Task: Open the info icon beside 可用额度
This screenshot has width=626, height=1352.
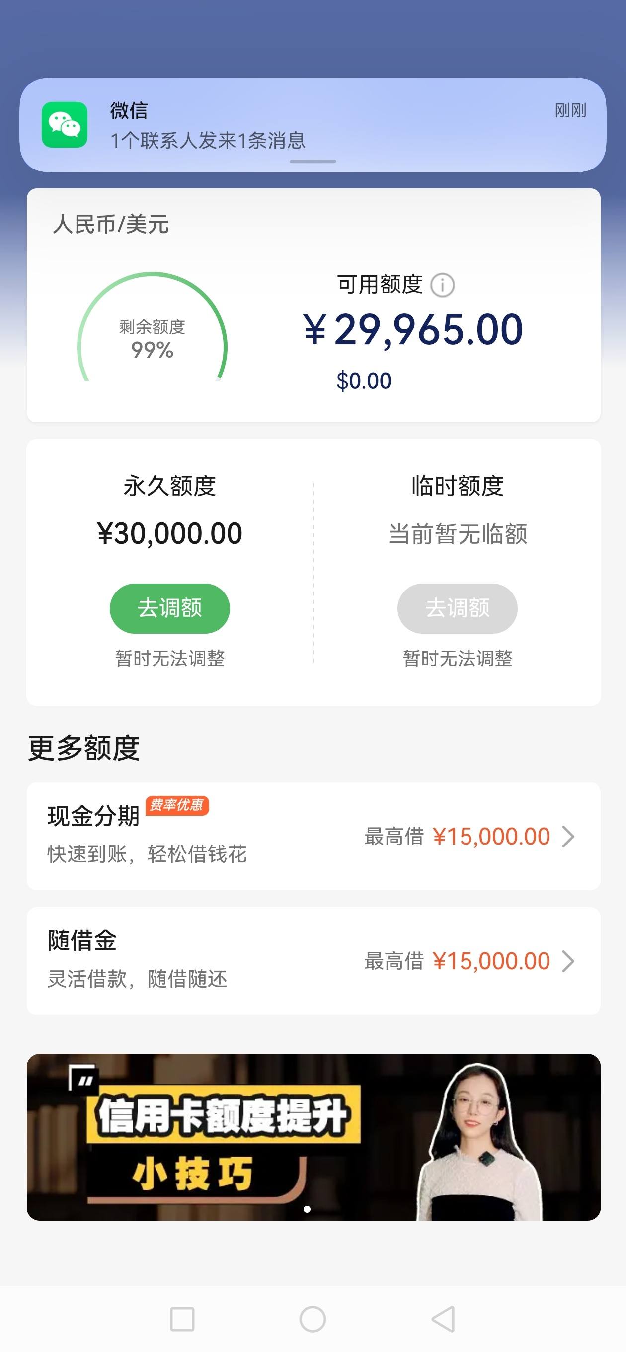Action: click(442, 285)
